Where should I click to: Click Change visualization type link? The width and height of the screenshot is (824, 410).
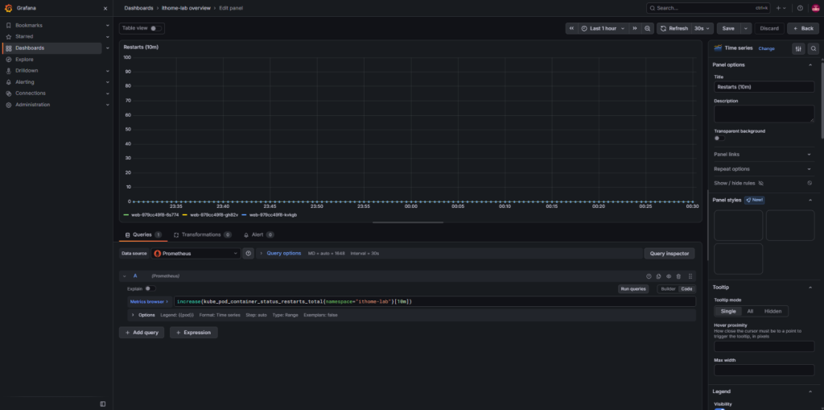766,48
